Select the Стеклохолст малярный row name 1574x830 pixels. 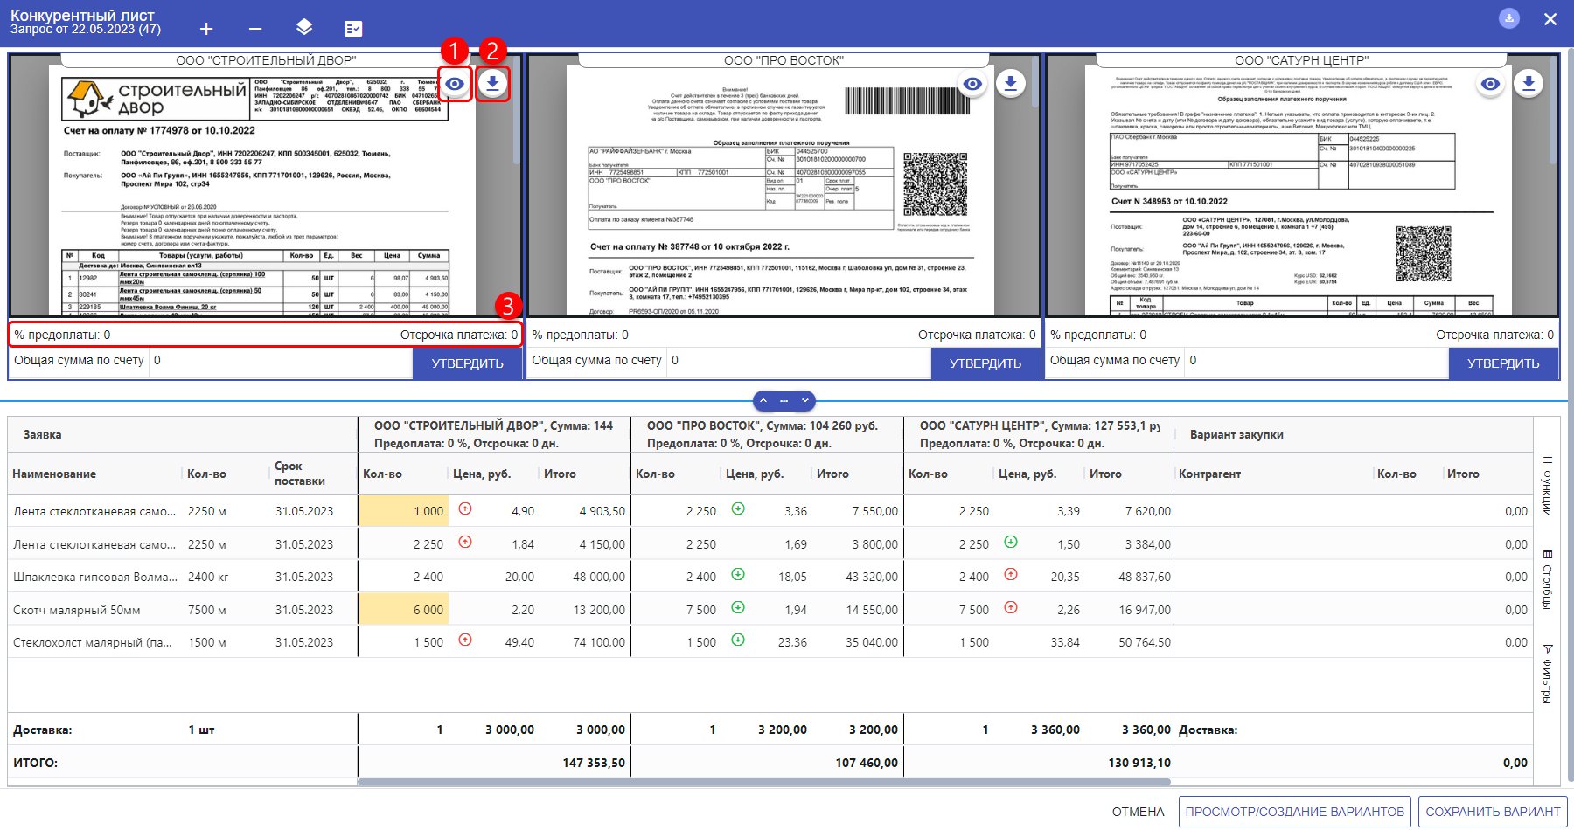(x=93, y=642)
